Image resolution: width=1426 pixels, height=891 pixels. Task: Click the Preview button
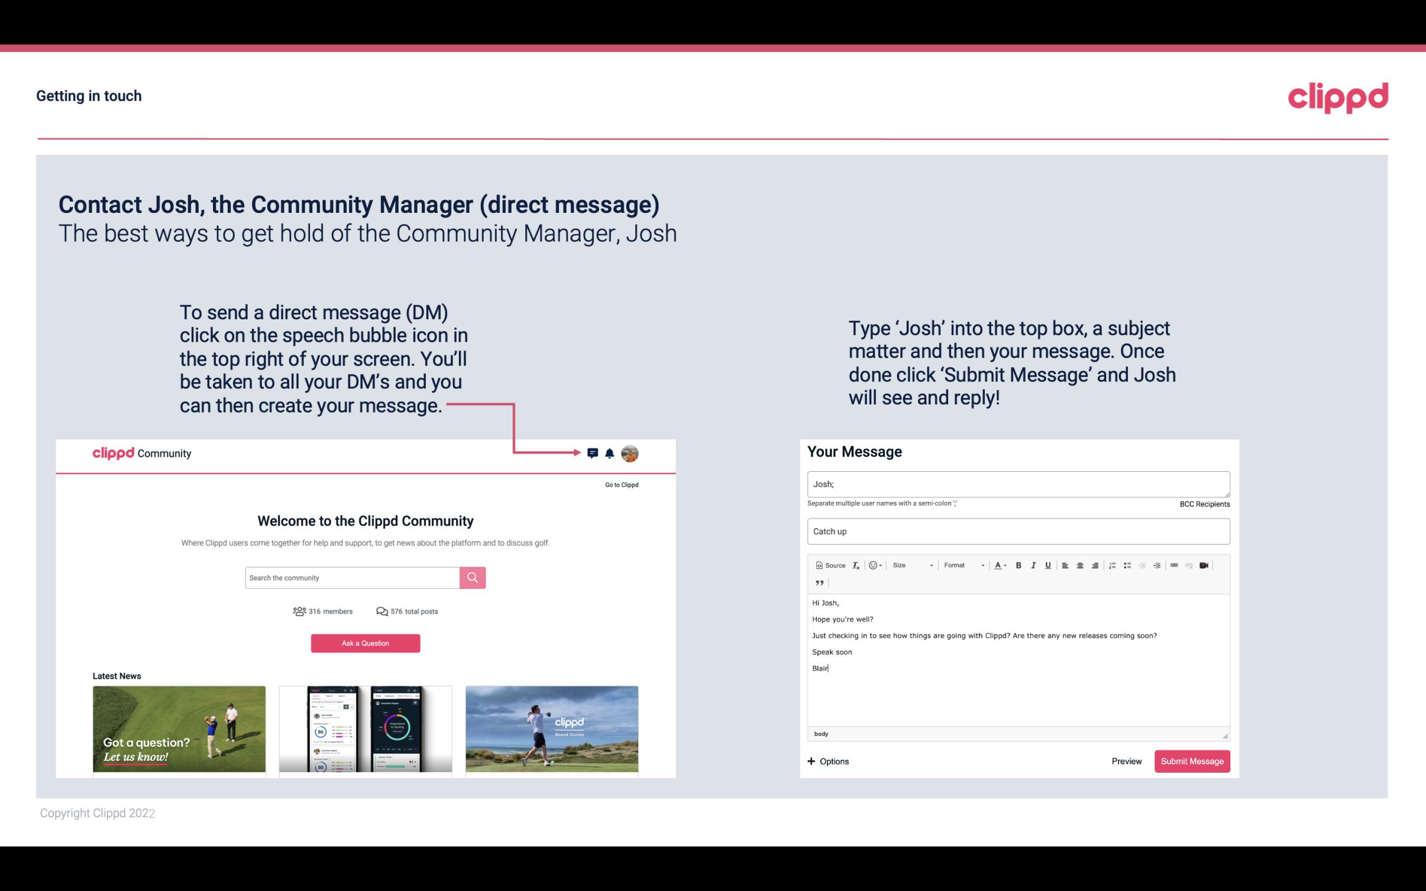pos(1127,761)
